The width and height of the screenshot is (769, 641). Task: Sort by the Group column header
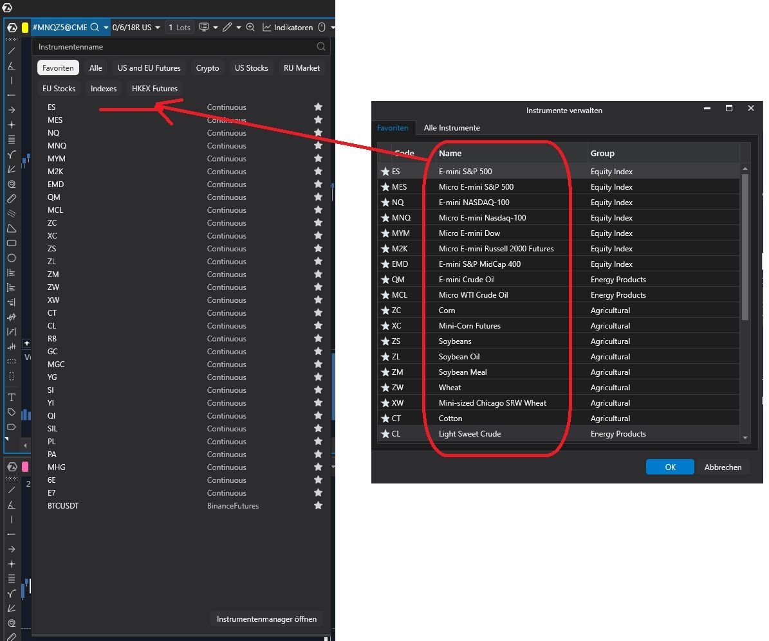click(x=663, y=154)
